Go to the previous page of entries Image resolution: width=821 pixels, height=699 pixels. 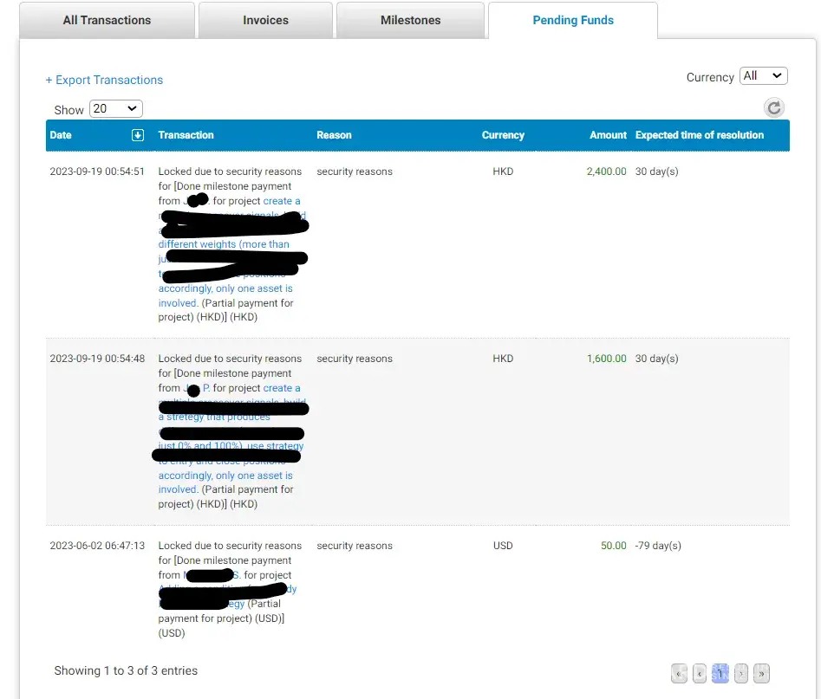coord(700,673)
